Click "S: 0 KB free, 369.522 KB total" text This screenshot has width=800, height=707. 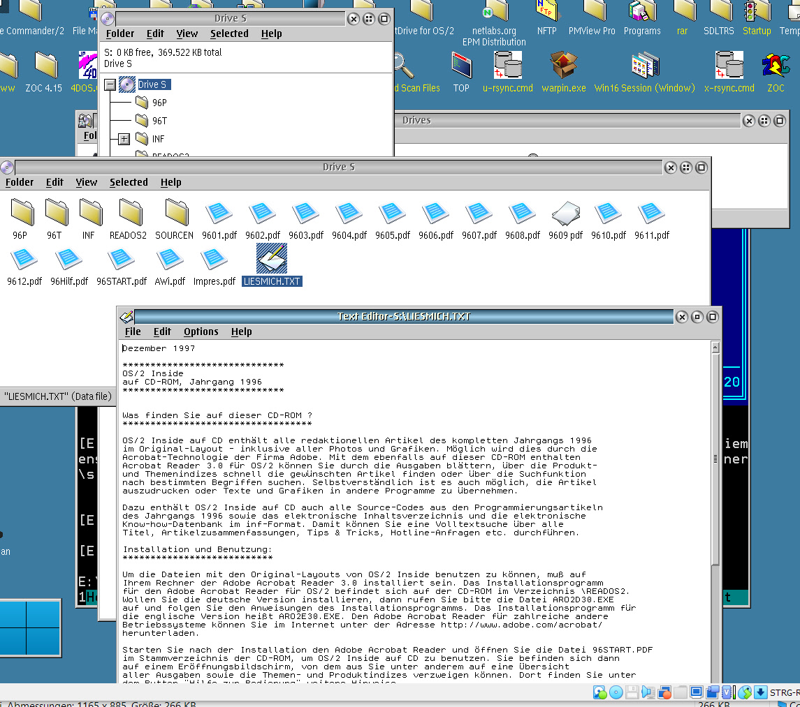[163, 52]
